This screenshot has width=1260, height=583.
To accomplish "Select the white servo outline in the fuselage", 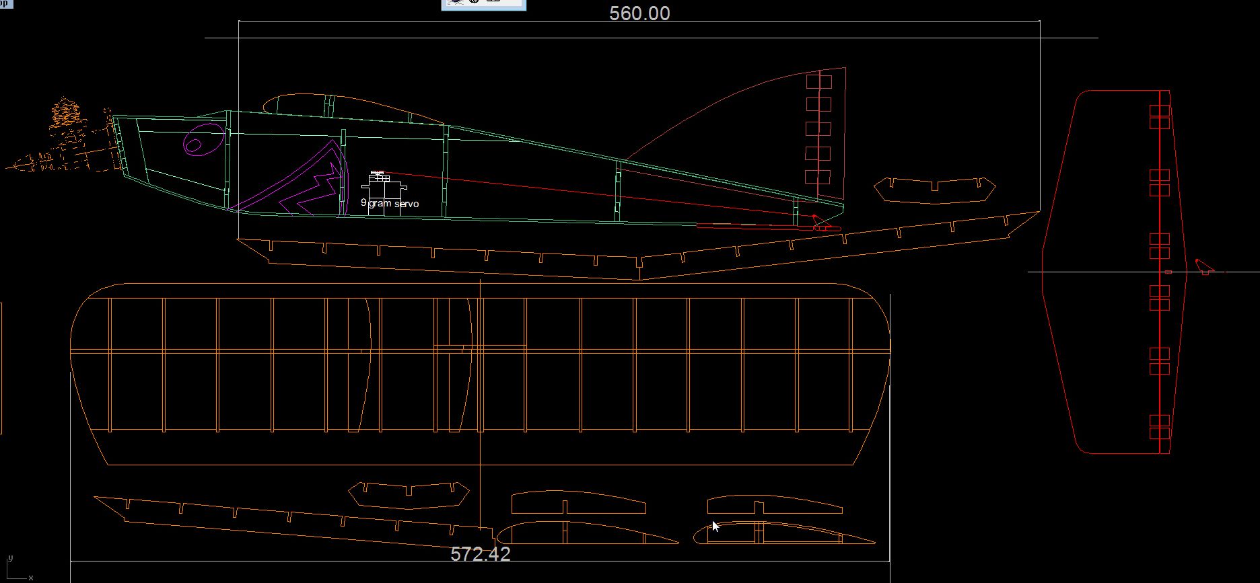I will click(x=384, y=193).
